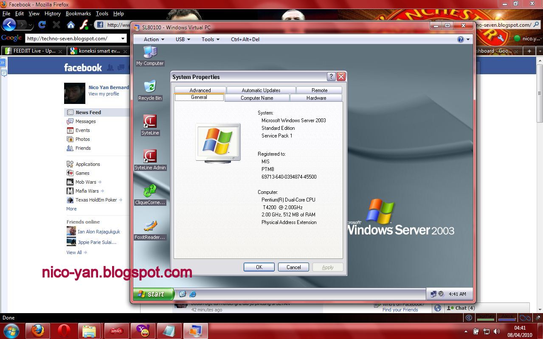543x339 pixels.
Task: Click Nico Yan Bernard profile picture
Action: click(75, 93)
